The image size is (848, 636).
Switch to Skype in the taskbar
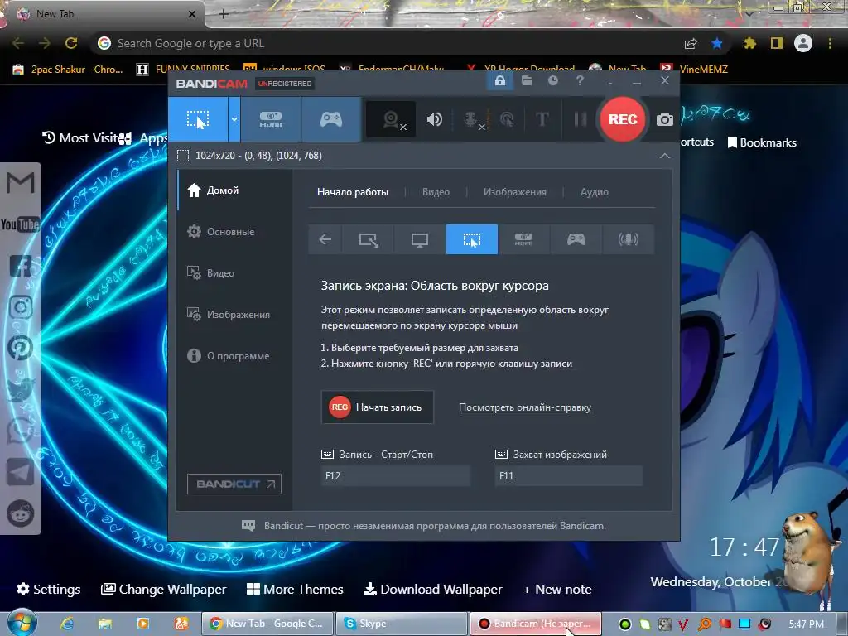(x=402, y=624)
